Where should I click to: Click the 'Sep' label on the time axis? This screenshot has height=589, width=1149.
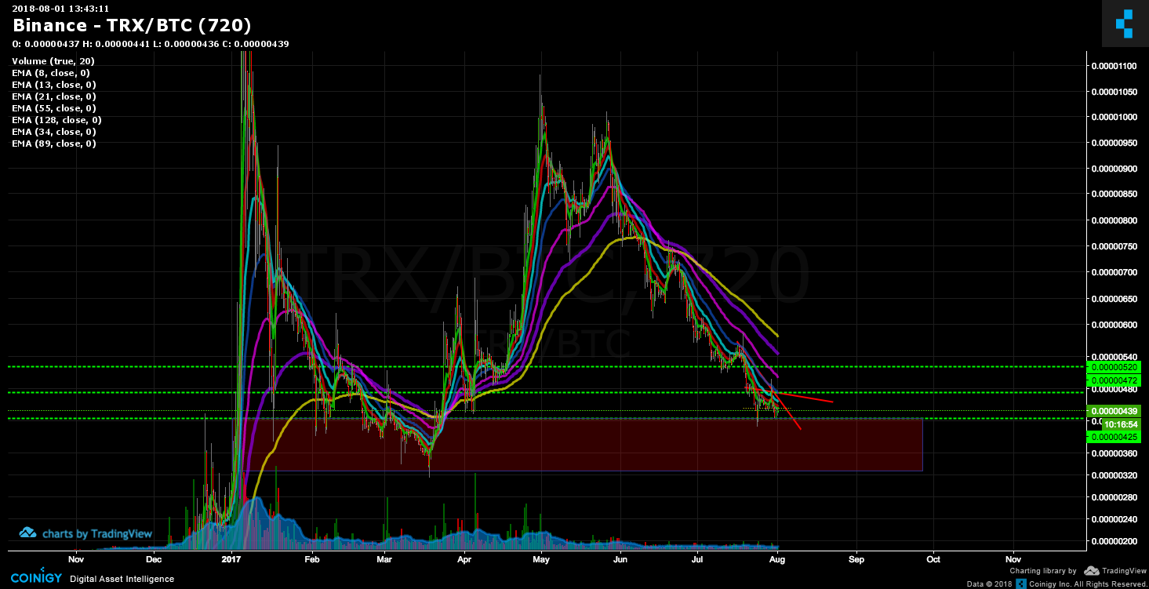pos(856,560)
